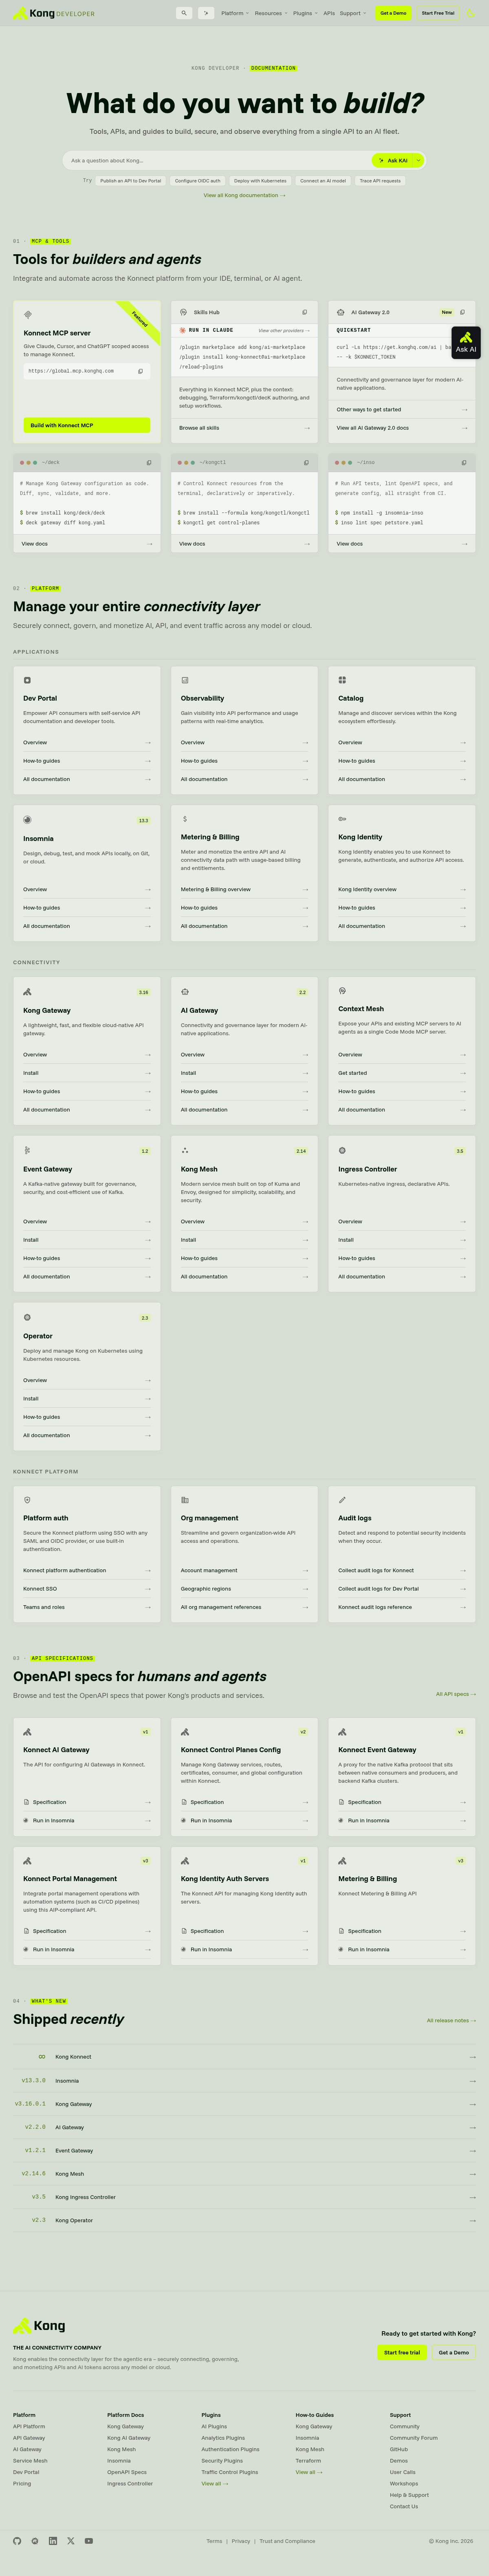Open Install link under Event Gateway
The image size is (489, 2576).
[x=87, y=1240]
